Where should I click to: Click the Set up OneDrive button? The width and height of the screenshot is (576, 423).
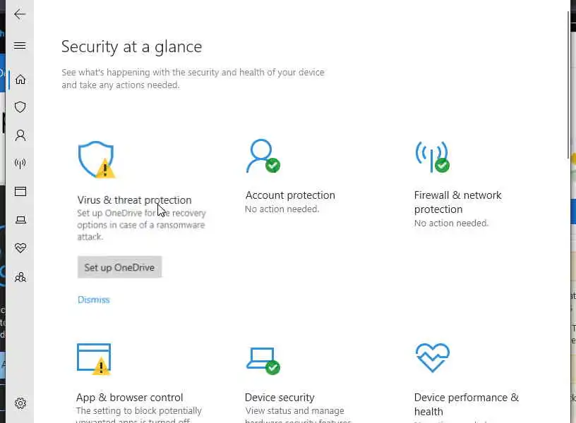pos(119,267)
